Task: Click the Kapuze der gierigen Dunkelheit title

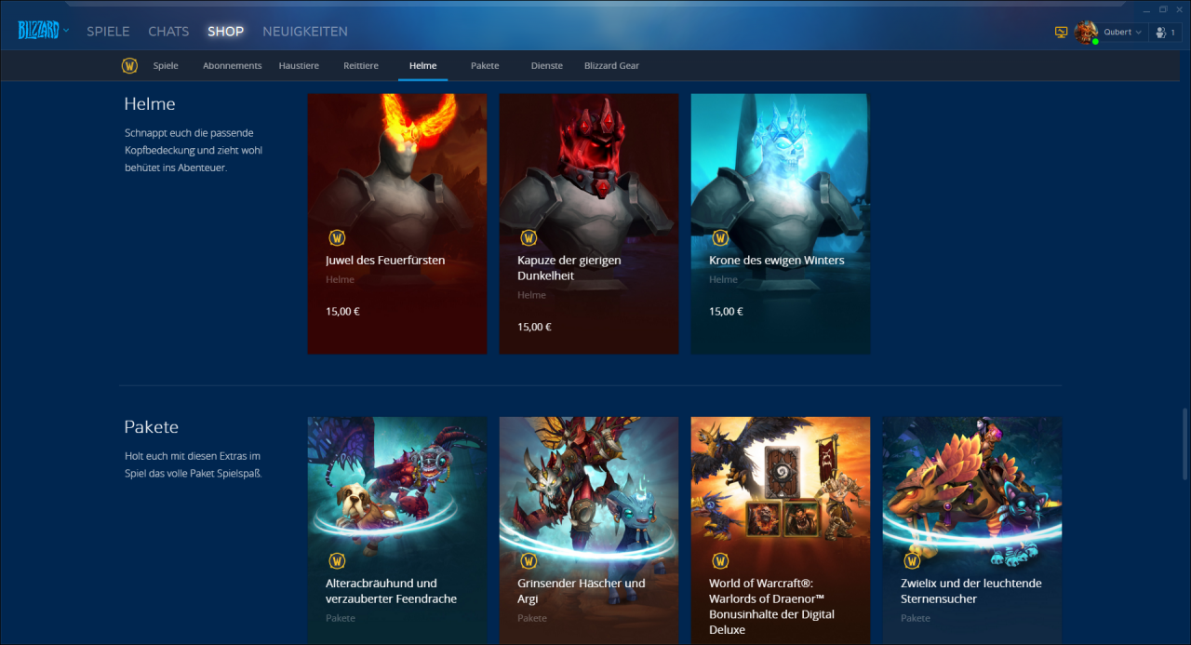Action: [x=569, y=268]
